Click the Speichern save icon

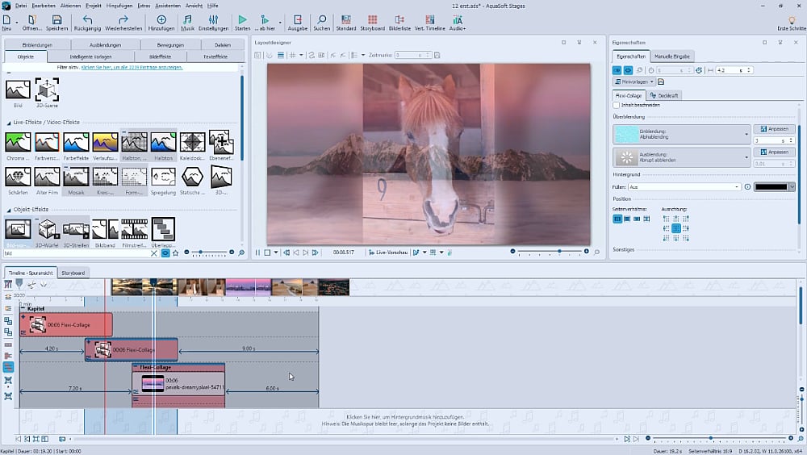click(x=56, y=20)
